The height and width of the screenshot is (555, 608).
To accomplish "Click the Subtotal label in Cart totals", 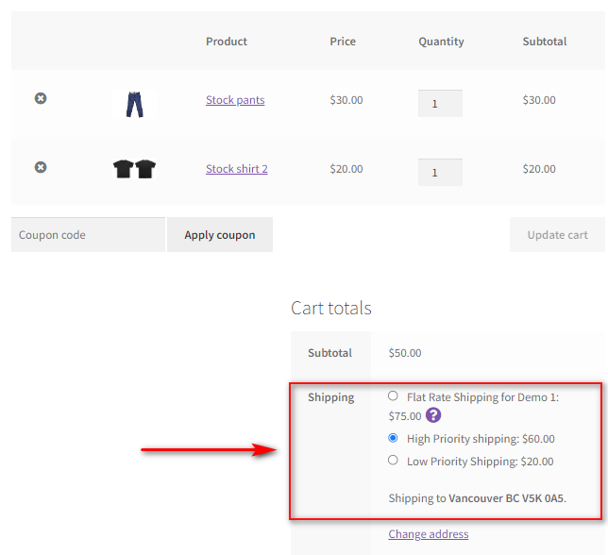I will click(x=330, y=353).
